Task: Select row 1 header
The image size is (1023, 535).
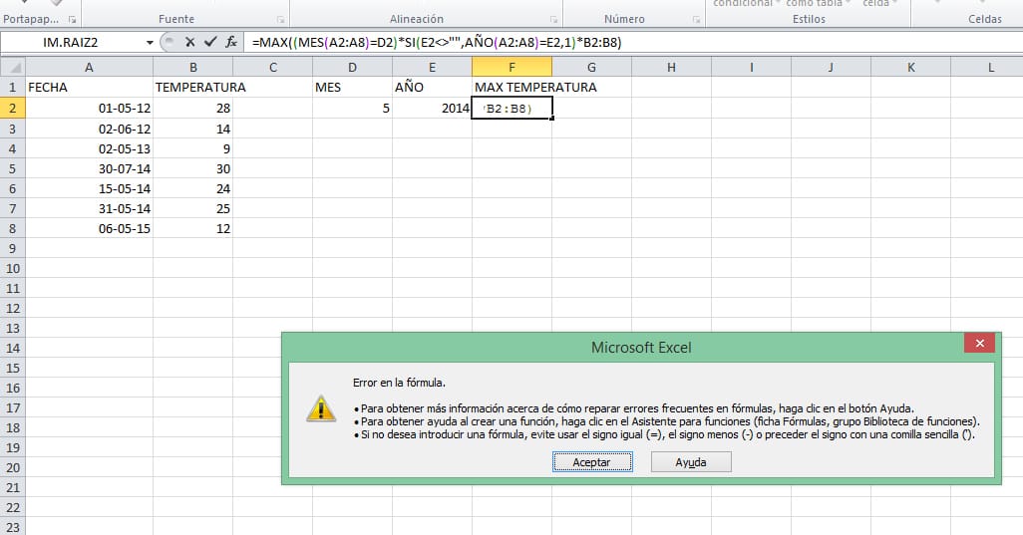Action: tap(13, 88)
